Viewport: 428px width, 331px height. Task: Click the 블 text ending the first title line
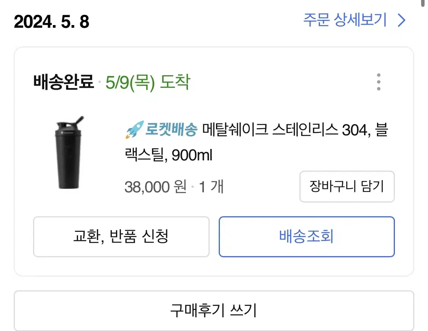click(382, 130)
